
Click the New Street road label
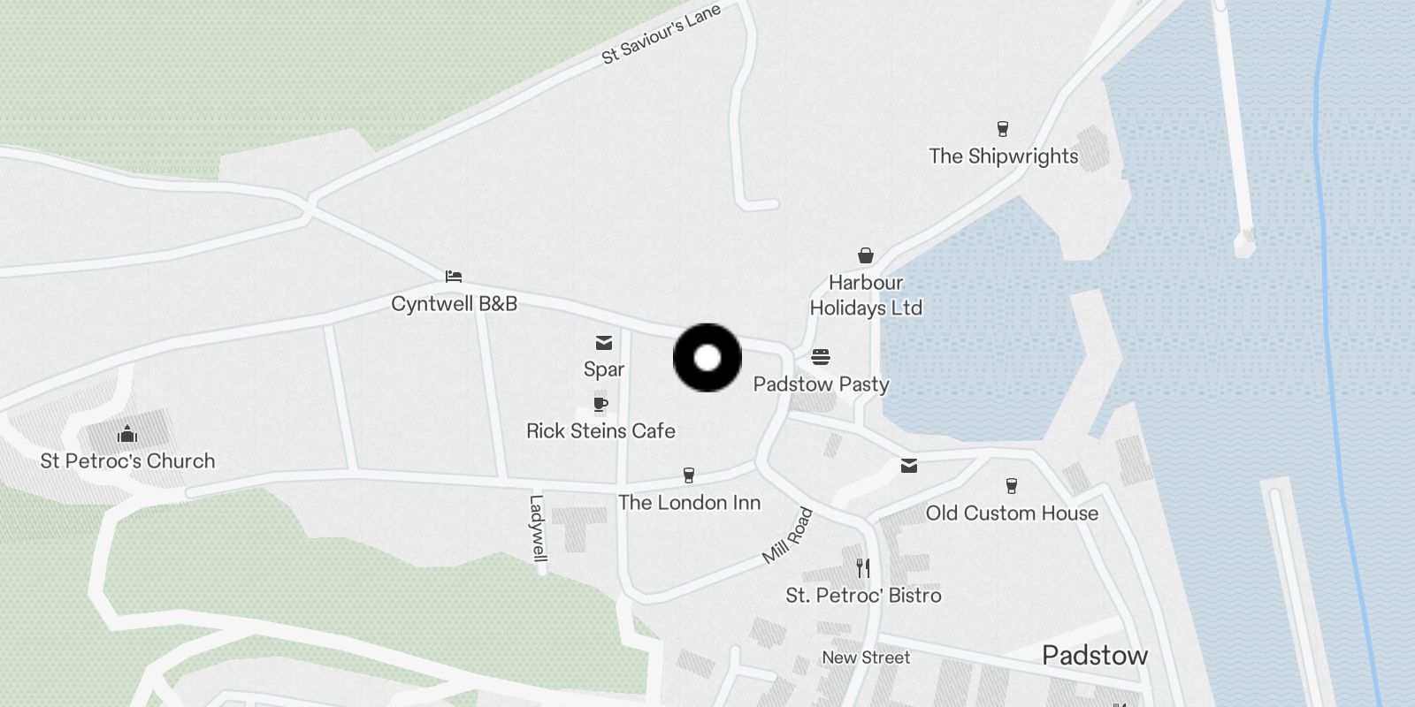866,658
